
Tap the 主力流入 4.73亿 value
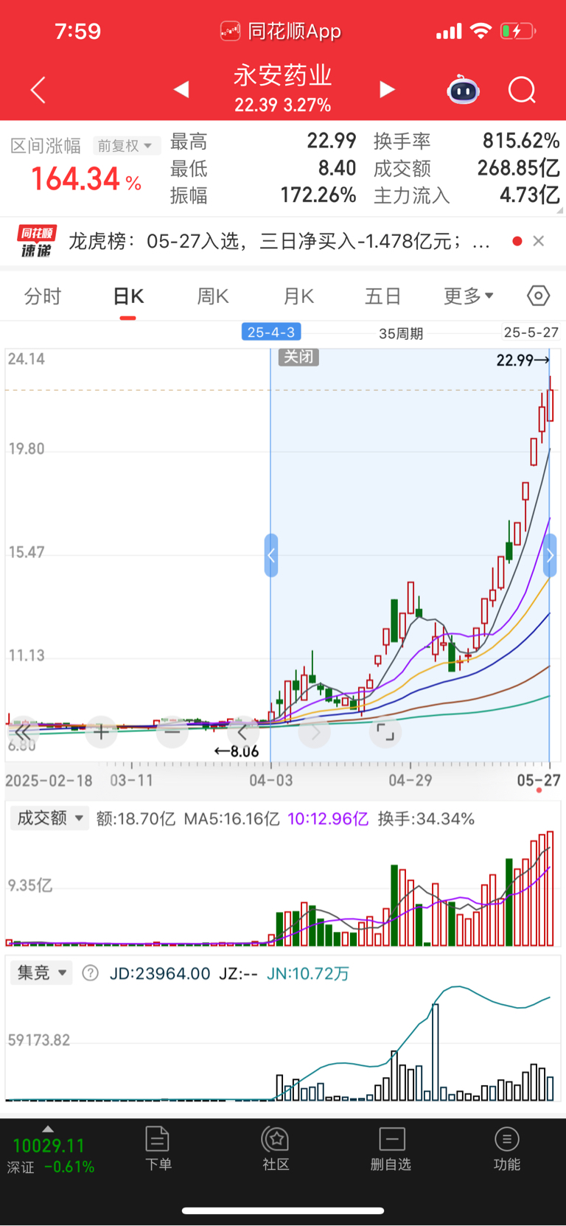529,195
